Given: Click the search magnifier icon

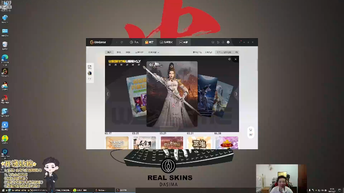Looking at the screenshot, I should coord(236,52).
